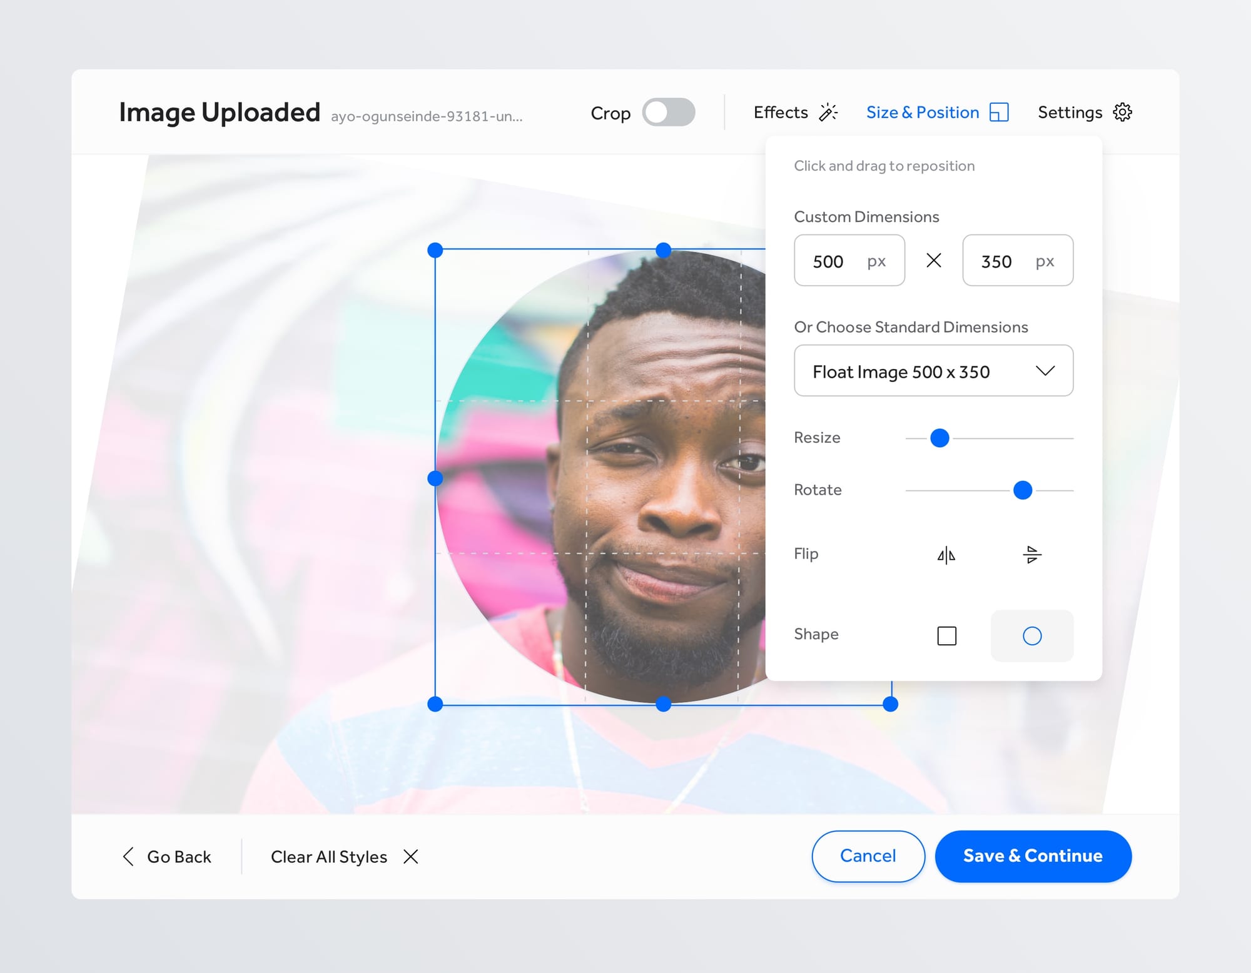Screen dimensions: 1251x973
Task: Click the Cancel button
Action: click(x=868, y=856)
